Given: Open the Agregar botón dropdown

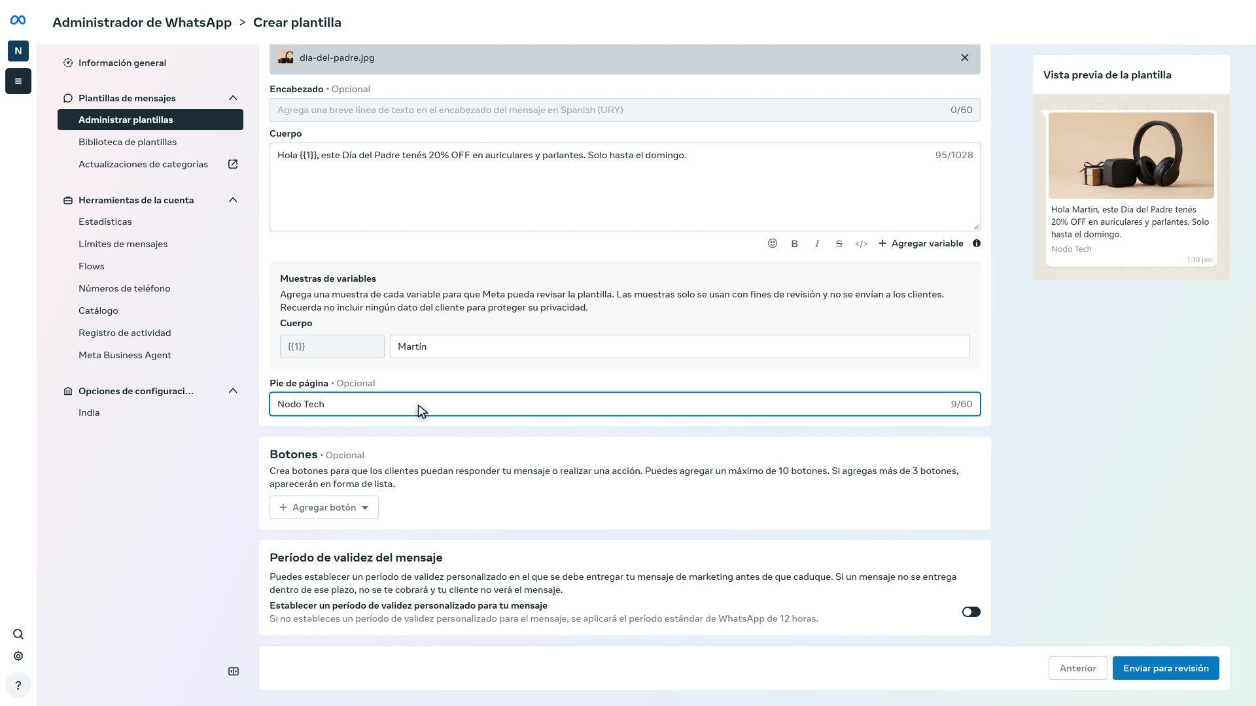Looking at the screenshot, I should (324, 507).
